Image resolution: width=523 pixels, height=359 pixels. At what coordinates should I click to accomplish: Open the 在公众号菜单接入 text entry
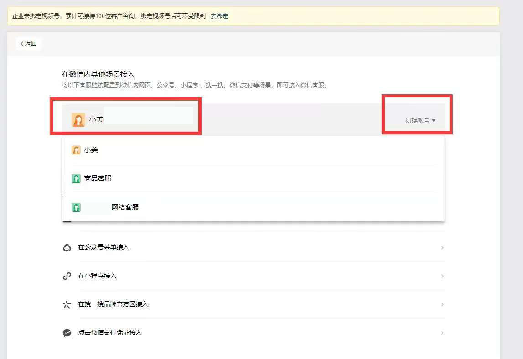(104, 247)
